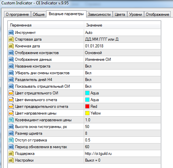Click icon beside Размер шрифта

(11, 133)
